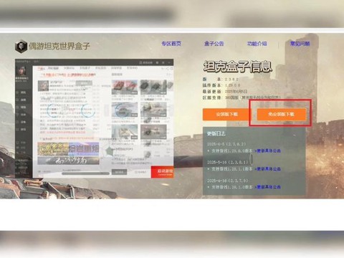Image resolution: width=344 pixels, height=258 pixels.
Task: Open the 常见问题 navigation link
Action: tap(300, 44)
